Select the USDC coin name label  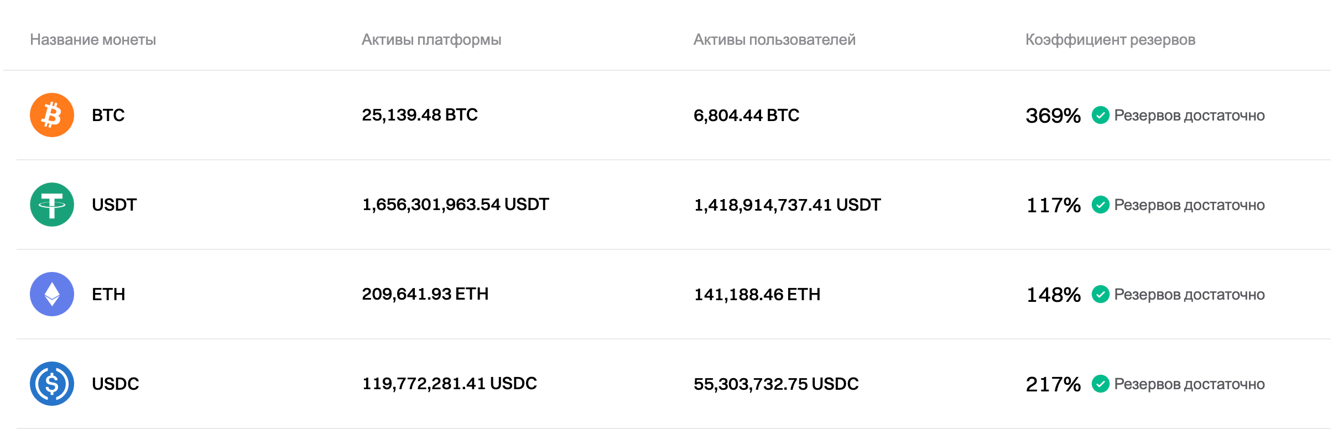coord(115,384)
